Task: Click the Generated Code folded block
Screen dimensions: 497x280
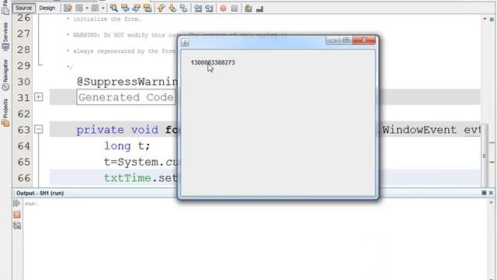Action: pos(126,97)
